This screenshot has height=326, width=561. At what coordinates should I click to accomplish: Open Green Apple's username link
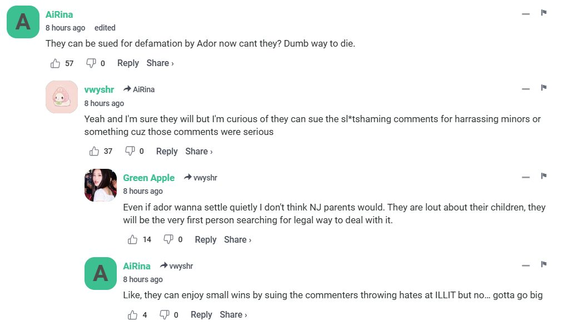(148, 178)
